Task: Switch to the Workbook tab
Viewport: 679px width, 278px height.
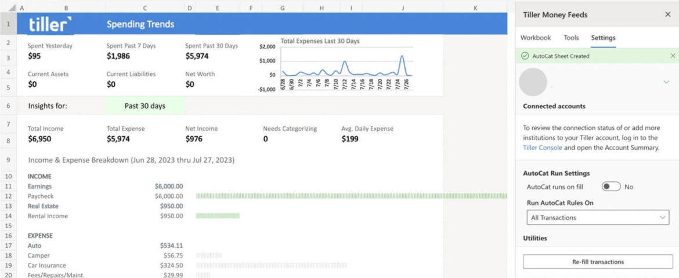Action: tap(536, 38)
